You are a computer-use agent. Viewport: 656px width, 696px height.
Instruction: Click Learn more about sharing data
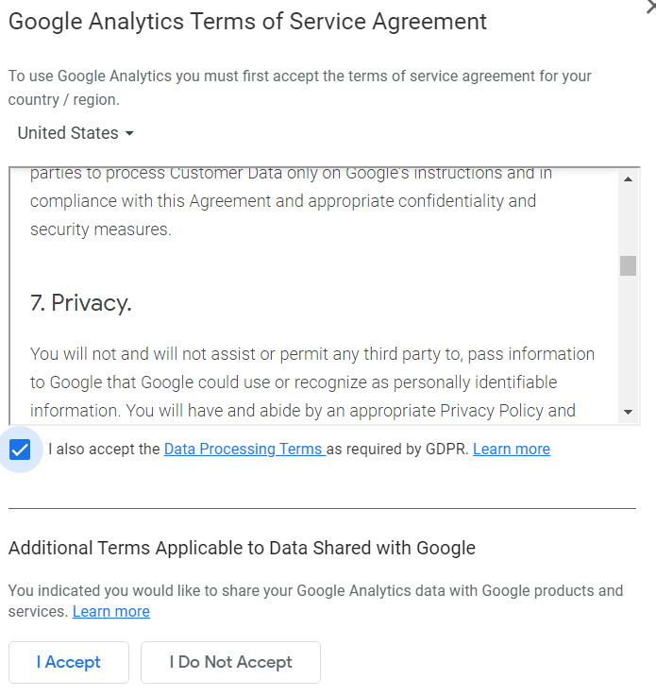(110, 611)
